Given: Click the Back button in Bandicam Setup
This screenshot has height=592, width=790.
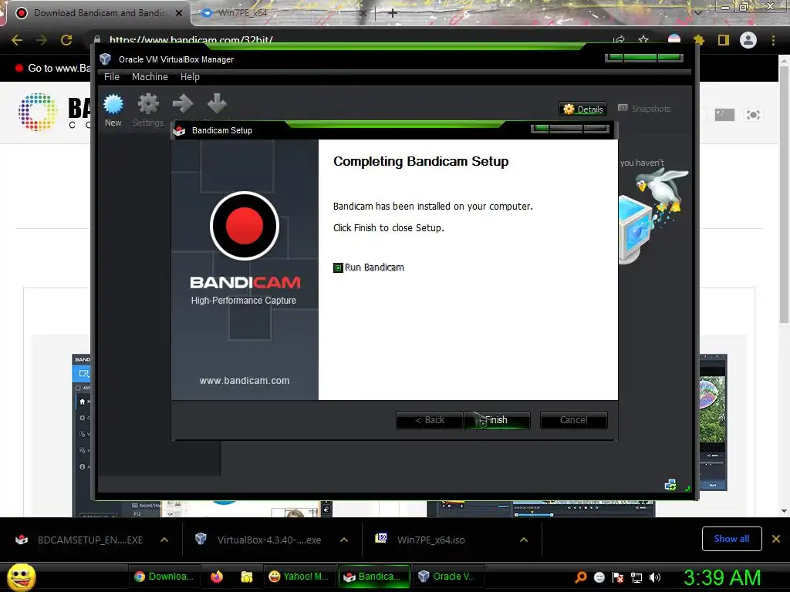Looking at the screenshot, I should click(429, 420).
